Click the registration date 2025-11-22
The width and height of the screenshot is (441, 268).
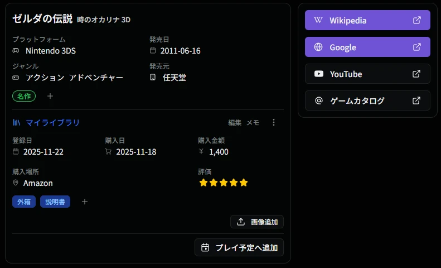(43, 152)
